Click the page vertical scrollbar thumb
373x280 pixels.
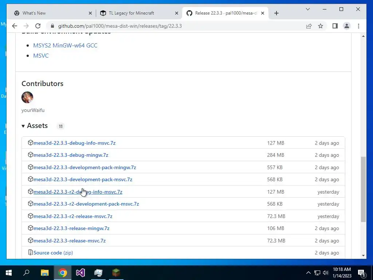(x=363, y=189)
